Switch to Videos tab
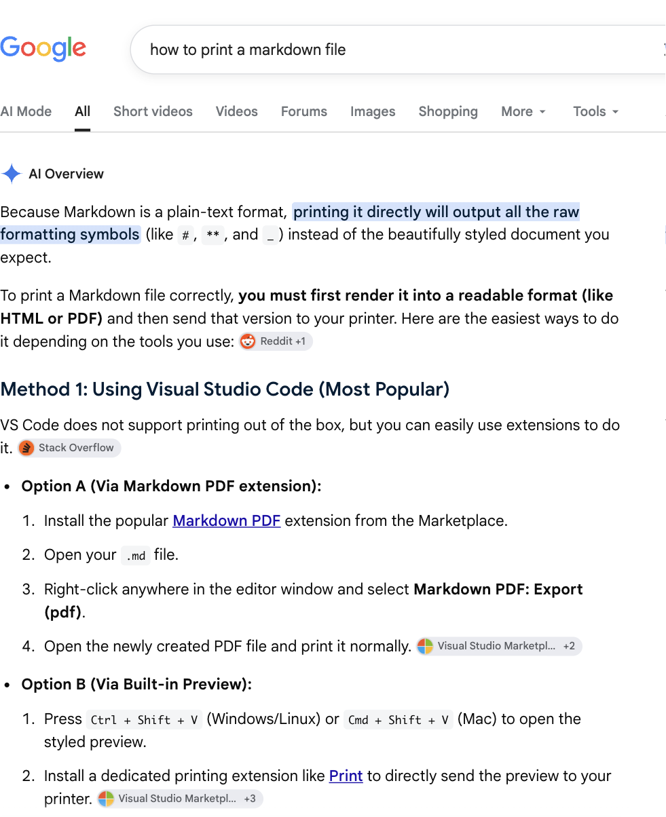This screenshot has width=666, height=817. coord(237,111)
